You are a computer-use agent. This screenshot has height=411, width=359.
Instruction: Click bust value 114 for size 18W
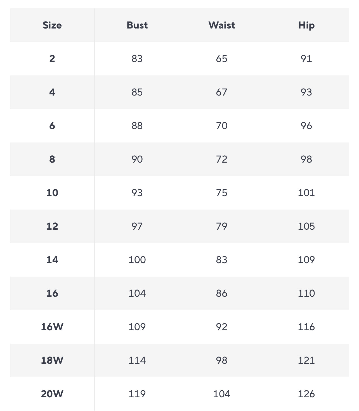[137, 360]
